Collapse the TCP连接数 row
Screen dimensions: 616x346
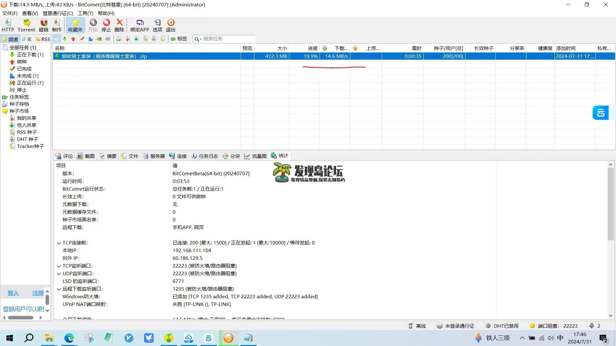59,243
